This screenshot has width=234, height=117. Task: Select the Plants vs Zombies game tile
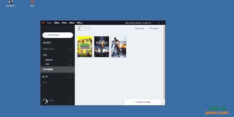pyautogui.click(x=85, y=47)
